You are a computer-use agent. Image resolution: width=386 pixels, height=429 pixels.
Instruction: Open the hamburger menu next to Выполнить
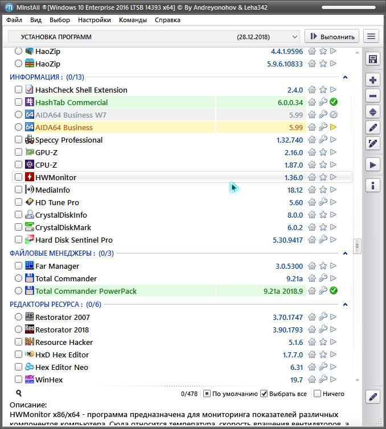click(371, 36)
